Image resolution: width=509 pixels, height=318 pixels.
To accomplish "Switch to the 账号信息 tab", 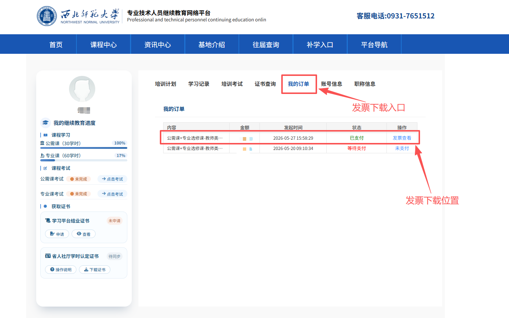I will (331, 84).
